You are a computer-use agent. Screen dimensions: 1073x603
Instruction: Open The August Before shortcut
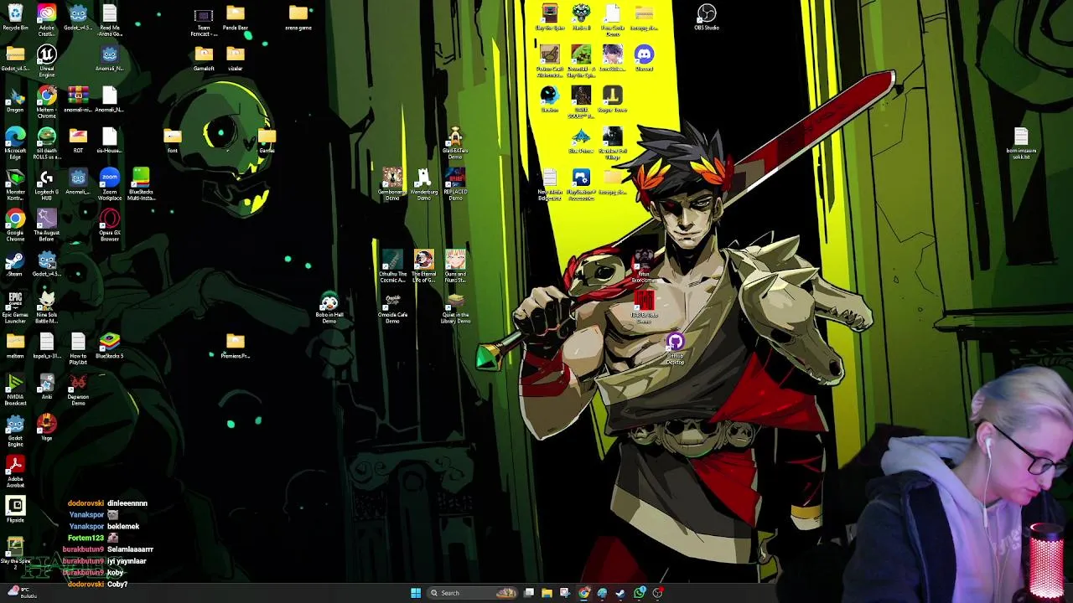46,224
